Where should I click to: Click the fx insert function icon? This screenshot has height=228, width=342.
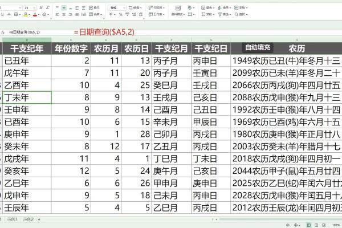[x=3, y=32]
